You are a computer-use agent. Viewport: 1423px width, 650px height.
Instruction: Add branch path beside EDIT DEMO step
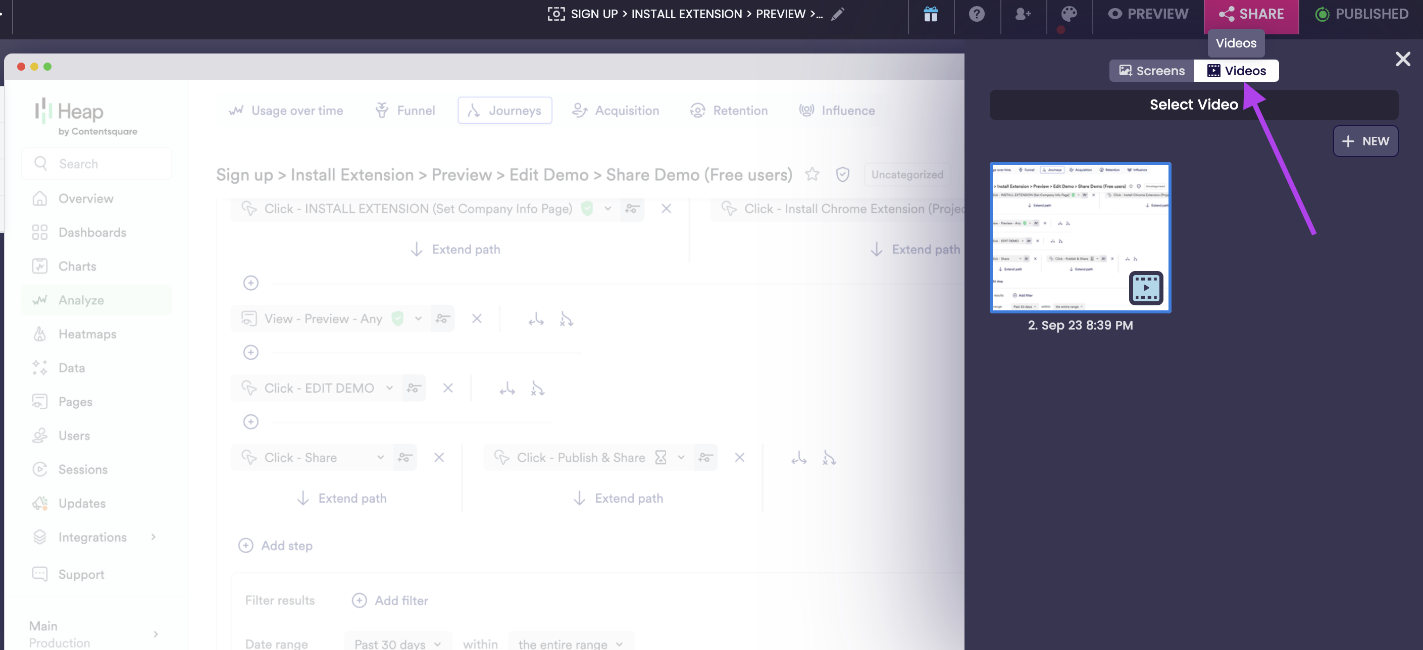[507, 388]
